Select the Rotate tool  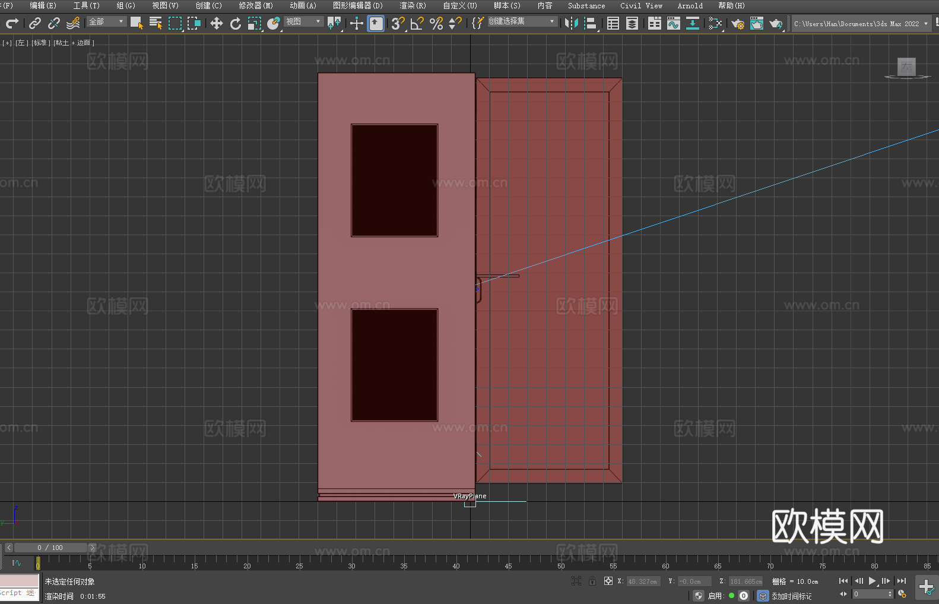pos(236,23)
